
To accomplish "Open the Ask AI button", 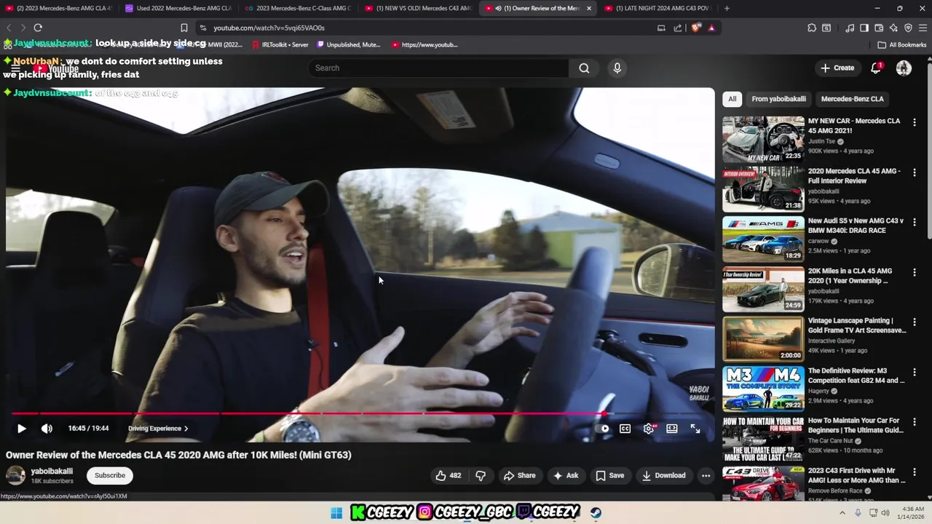I will 566,475.
